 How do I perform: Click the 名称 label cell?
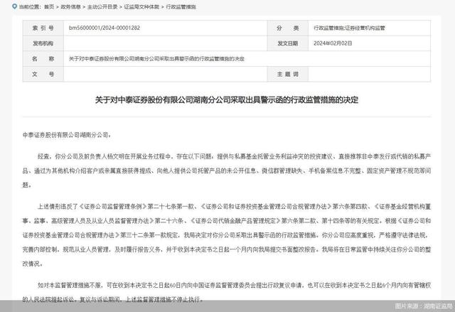(x=43, y=59)
